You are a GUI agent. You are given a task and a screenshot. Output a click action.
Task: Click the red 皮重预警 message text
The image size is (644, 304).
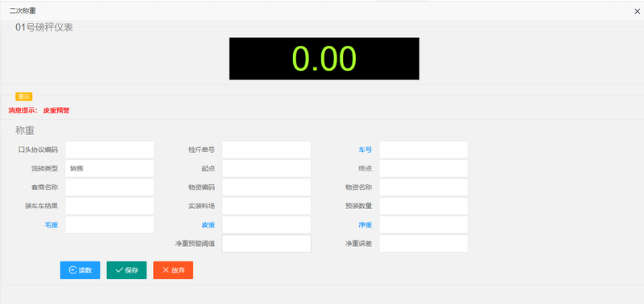[x=56, y=110]
